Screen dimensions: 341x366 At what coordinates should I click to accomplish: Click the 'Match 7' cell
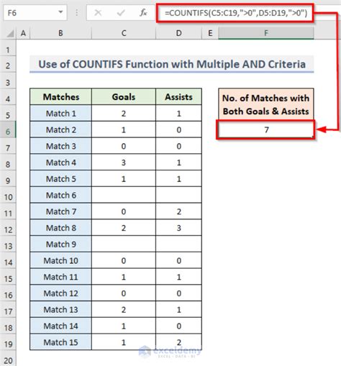tap(60, 211)
